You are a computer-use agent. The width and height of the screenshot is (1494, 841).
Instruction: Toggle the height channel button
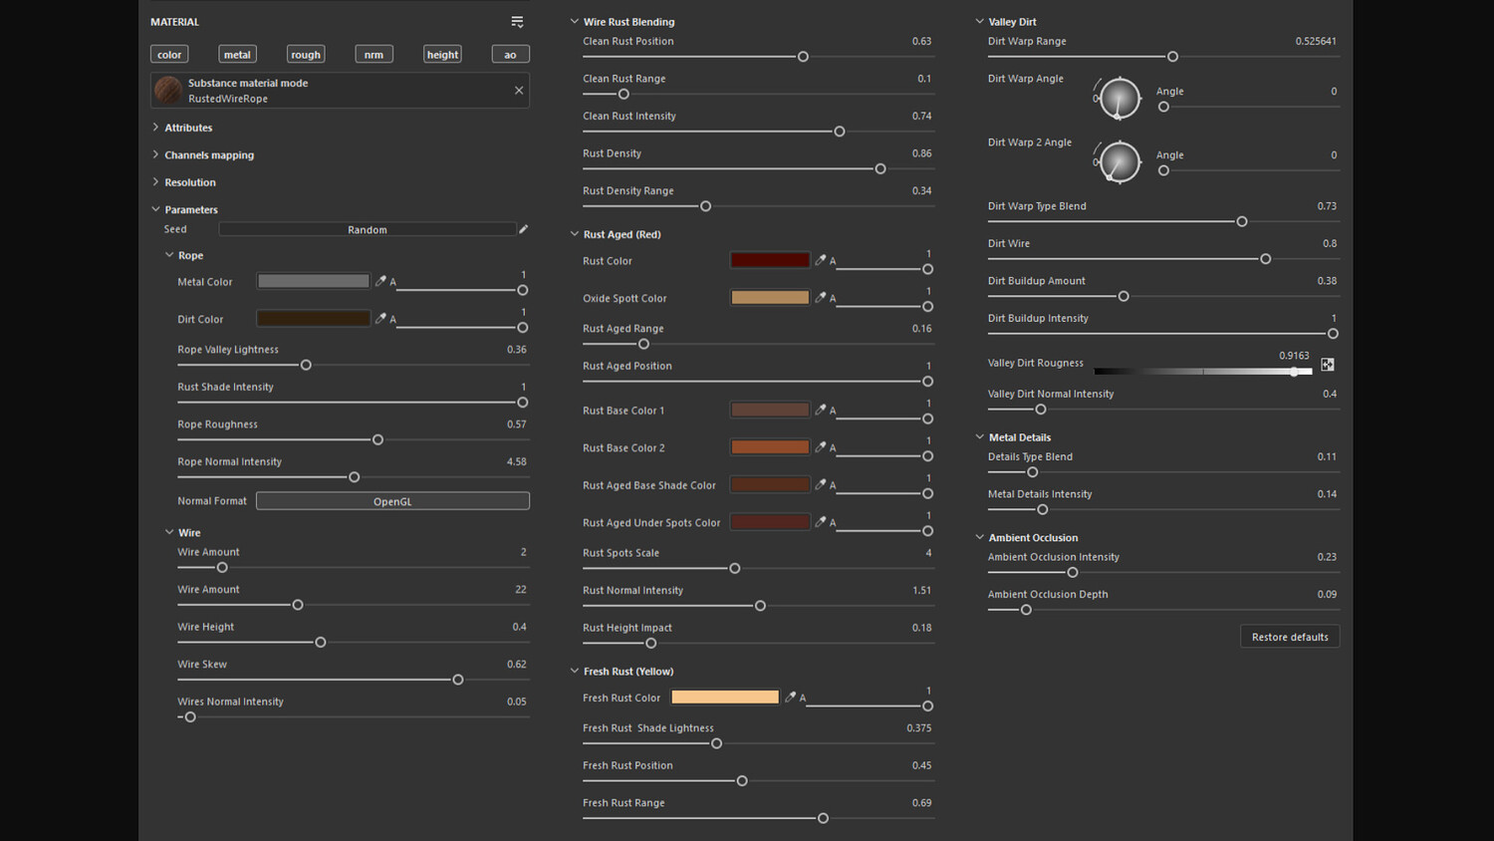(x=442, y=54)
